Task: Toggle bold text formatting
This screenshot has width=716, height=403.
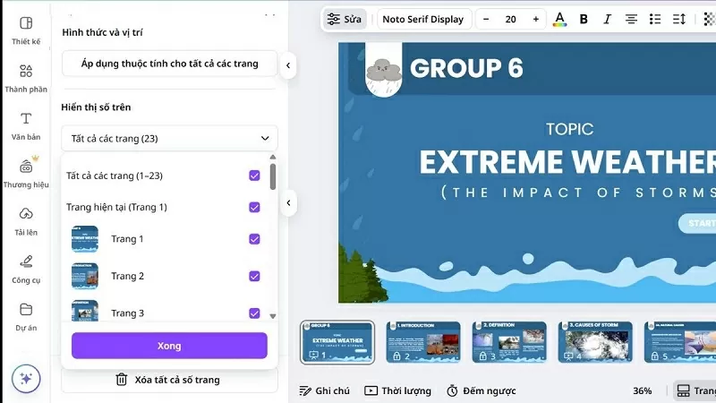Action: 584,19
